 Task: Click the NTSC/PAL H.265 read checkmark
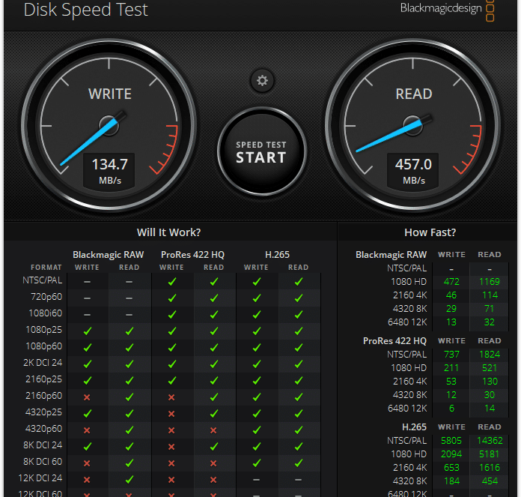299,281
